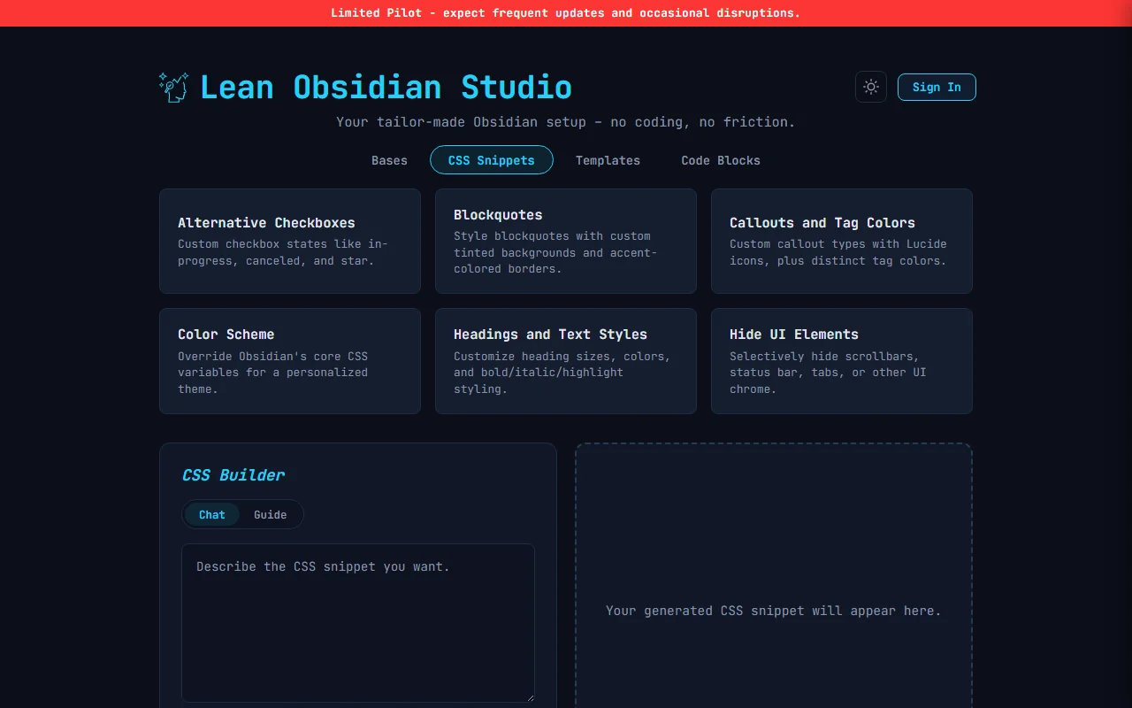This screenshot has height=708, width=1132.
Task: Select the Alternative Checkboxes snippet card
Action: (289, 241)
